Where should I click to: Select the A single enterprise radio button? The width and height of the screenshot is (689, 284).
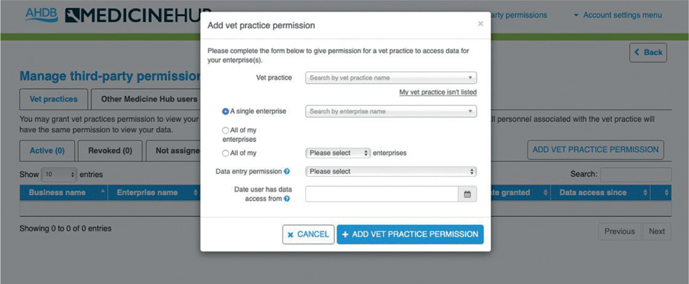tap(226, 112)
